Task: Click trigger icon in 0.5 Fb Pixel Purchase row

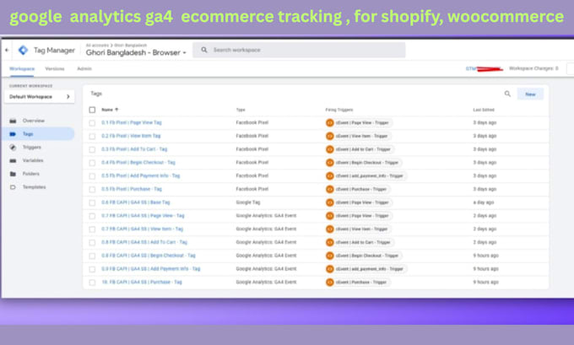Action: pyautogui.click(x=330, y=189)
